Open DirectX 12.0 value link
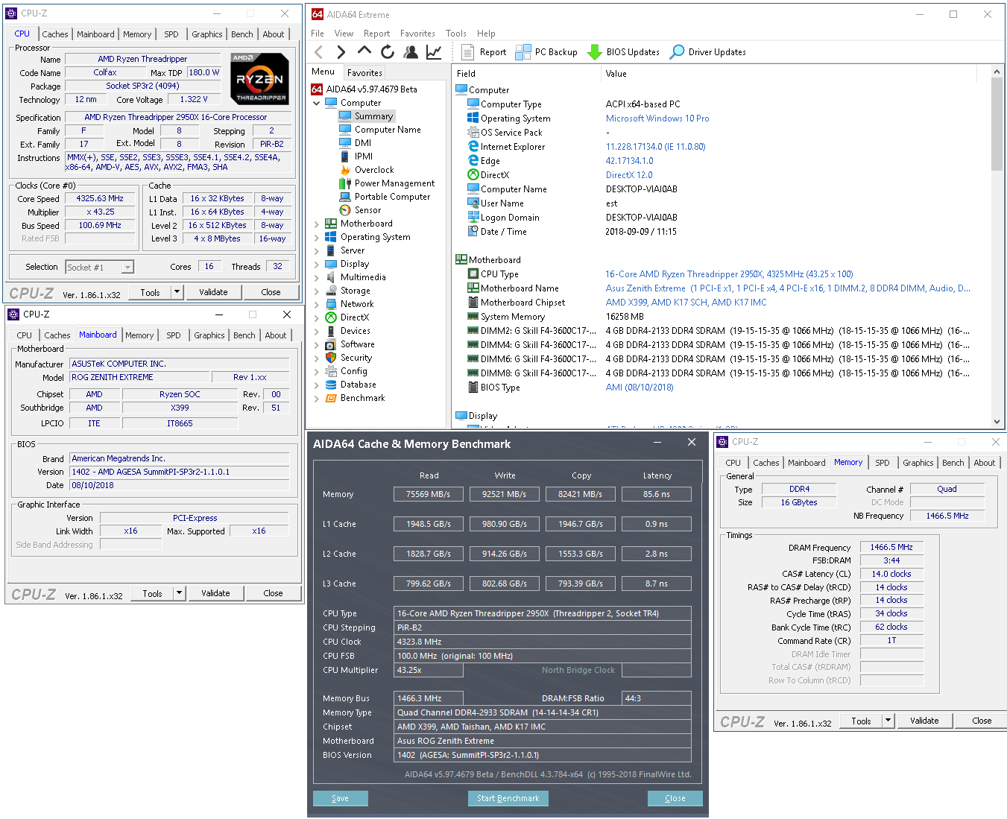Screen dimensions: 1007x819 click(x=629, y=175)
